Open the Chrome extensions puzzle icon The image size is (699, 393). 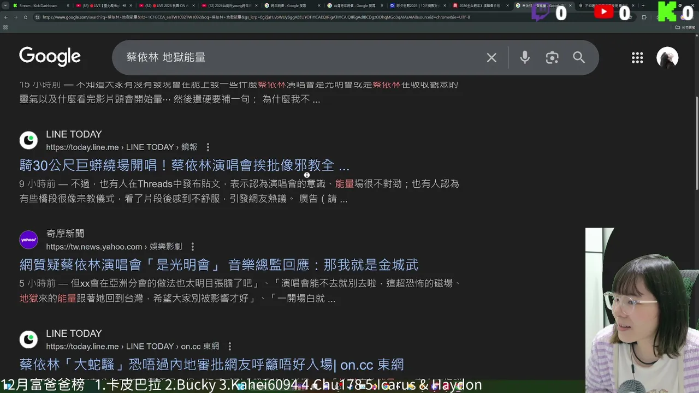coord(644,17)
